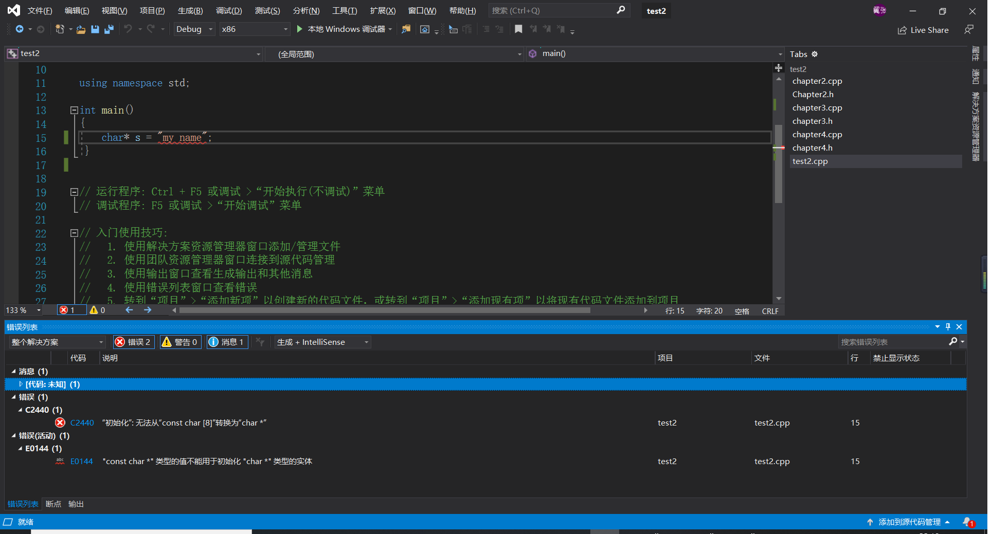
Task: Click the send feedback icon
Action: [x=969, y=30]
